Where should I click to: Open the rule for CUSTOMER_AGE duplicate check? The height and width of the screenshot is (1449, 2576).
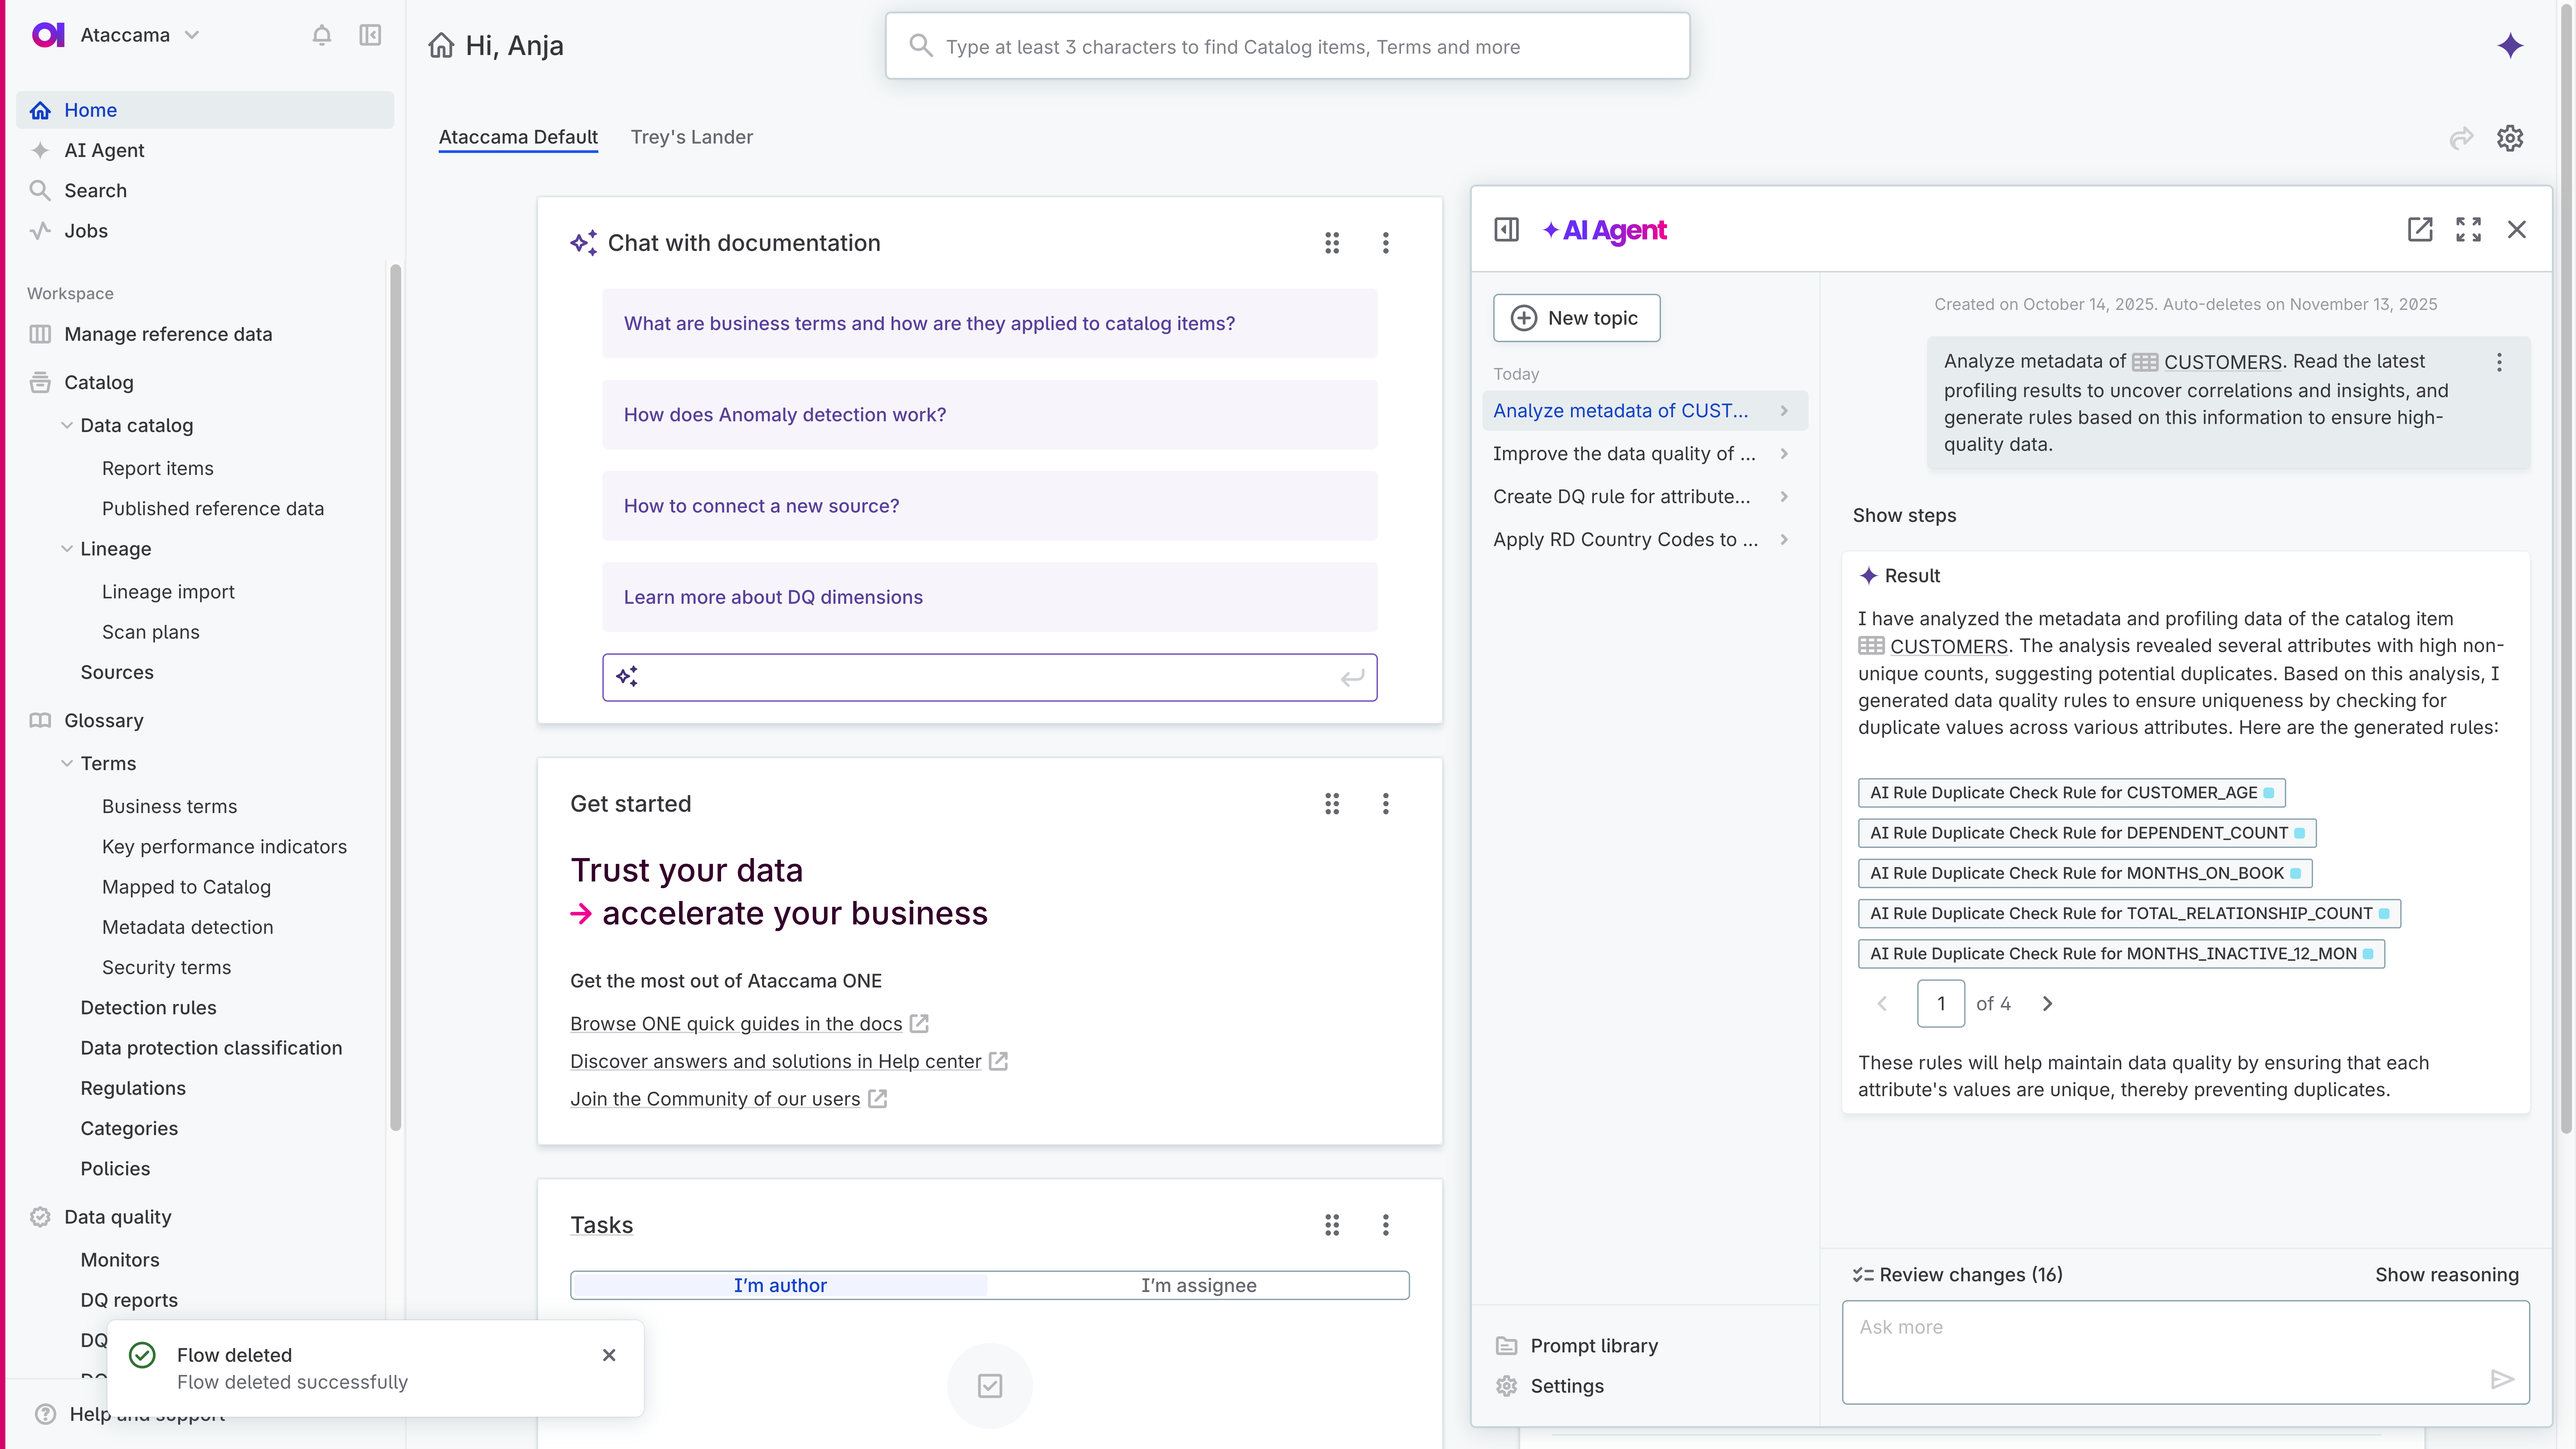pos(2072,793)
